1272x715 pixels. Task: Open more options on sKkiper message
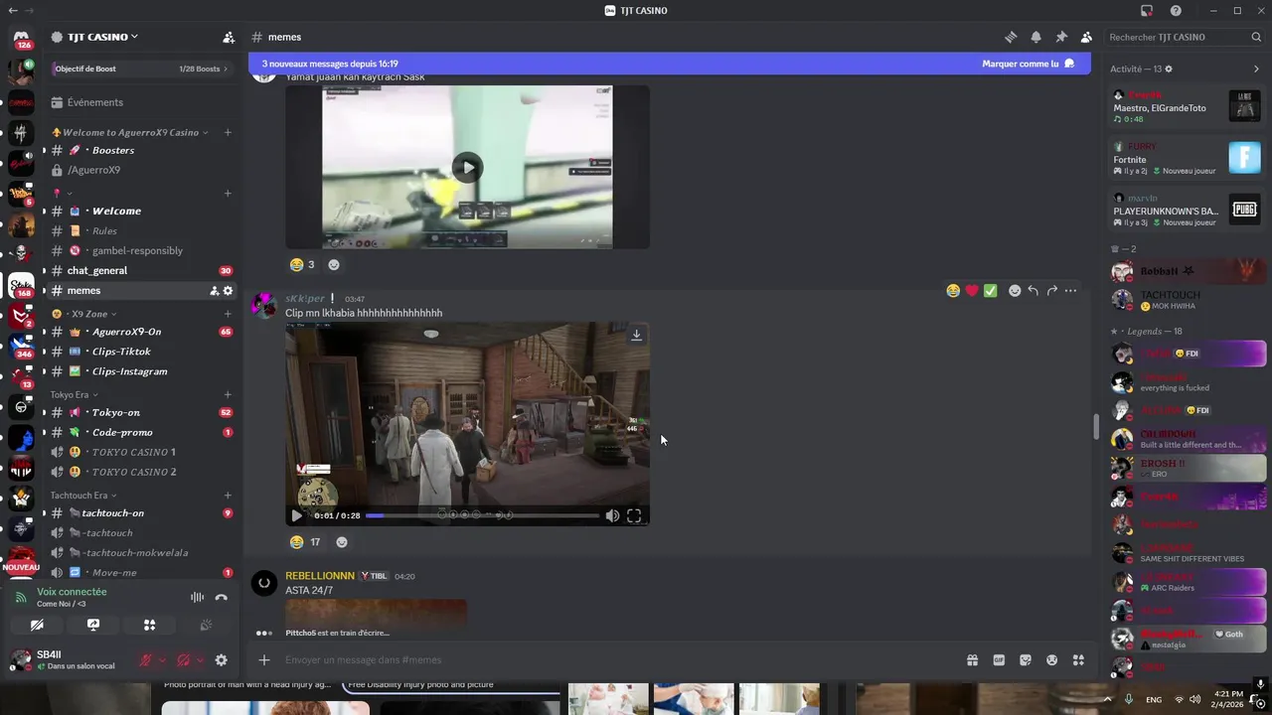pyautogui.click(x=1070, y=291)
